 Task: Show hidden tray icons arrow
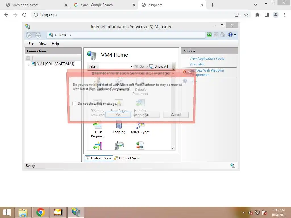(244, 213)
